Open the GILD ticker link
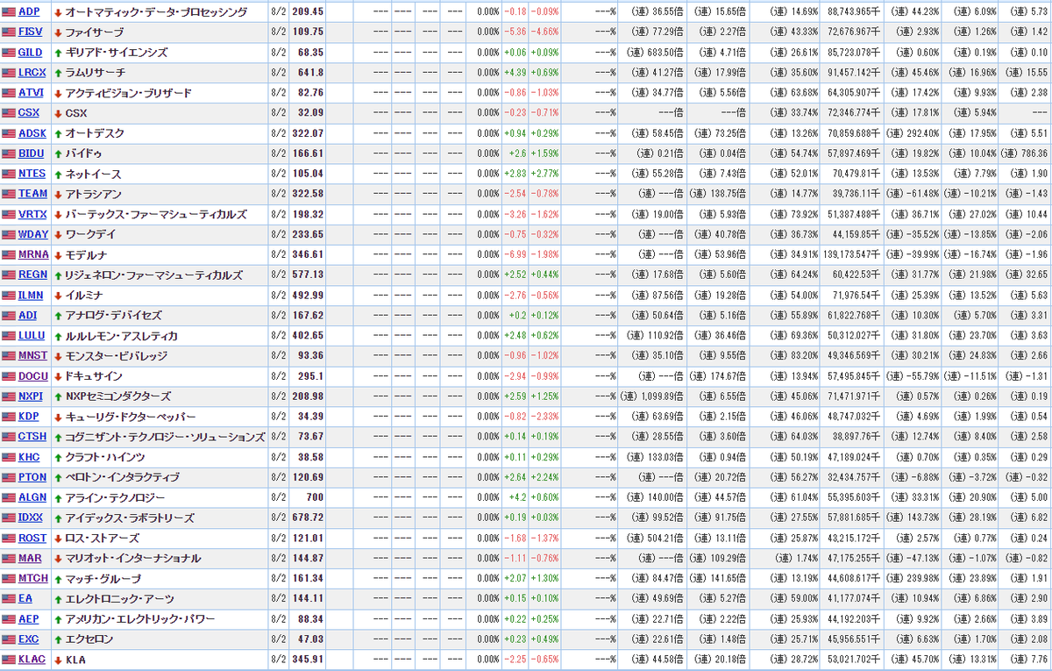This screenshot has height=671, width=1052. [31, 52]
